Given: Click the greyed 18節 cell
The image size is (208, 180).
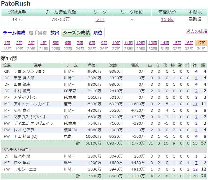Looking at the screenshot, I should pyautogui.click(x=7, y=49).
